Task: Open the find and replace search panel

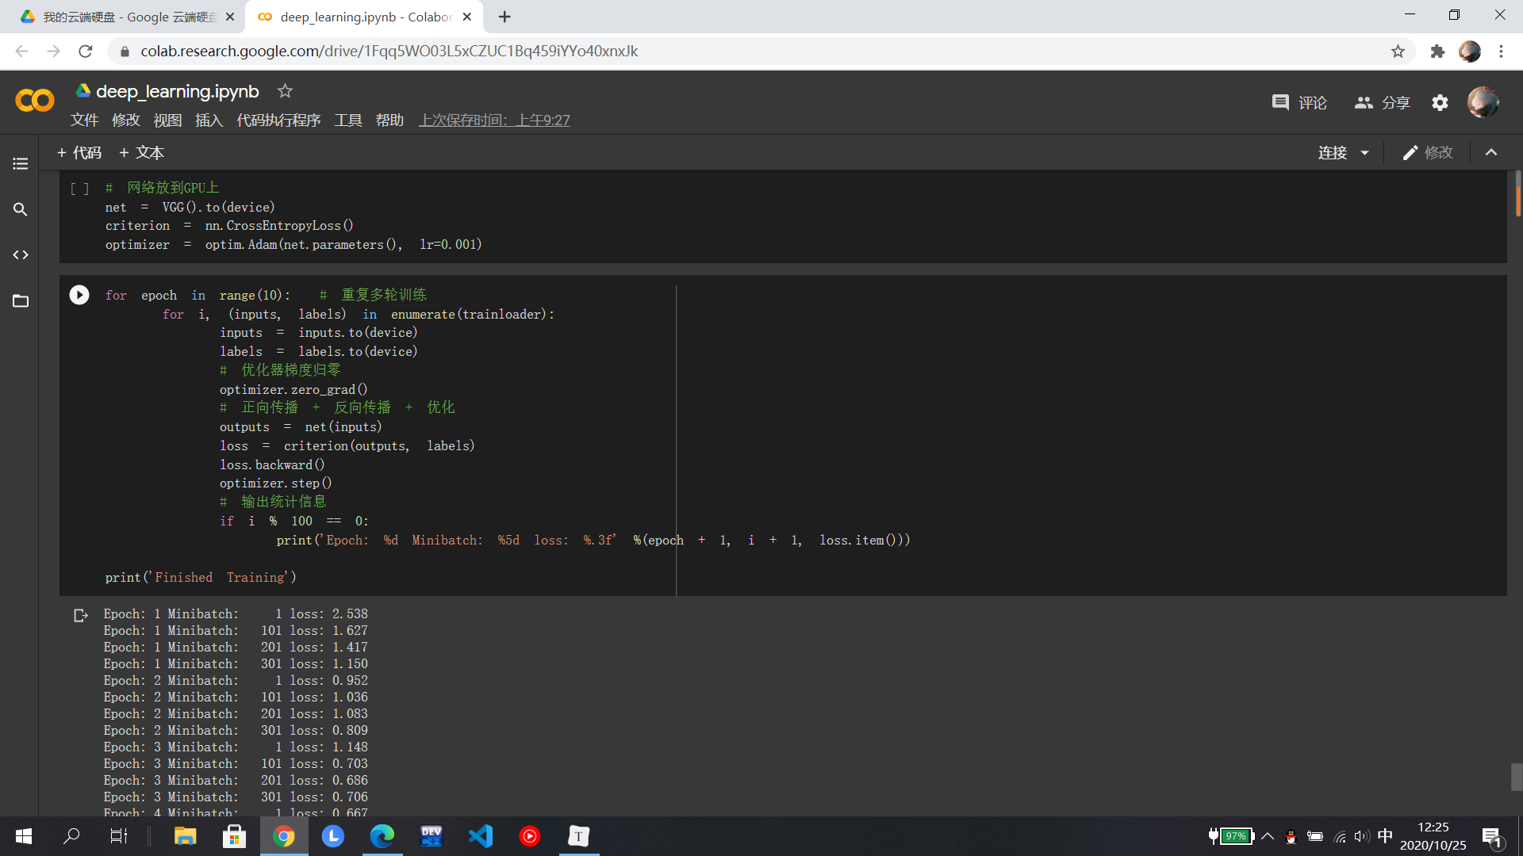Action: pos(21,209)
